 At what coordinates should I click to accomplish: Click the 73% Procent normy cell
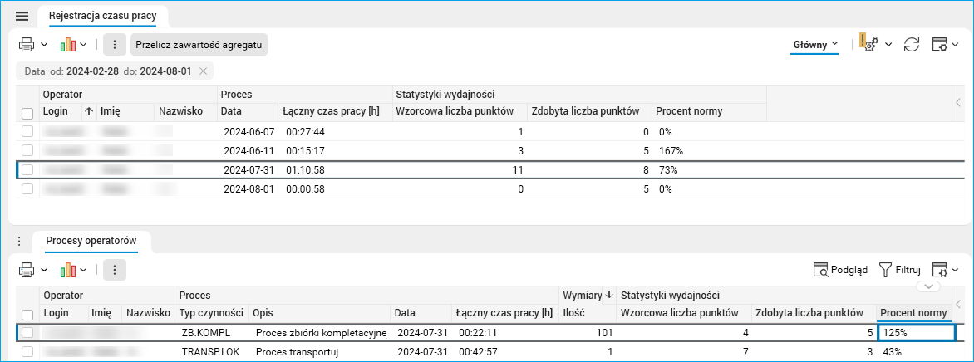(709, 169)
